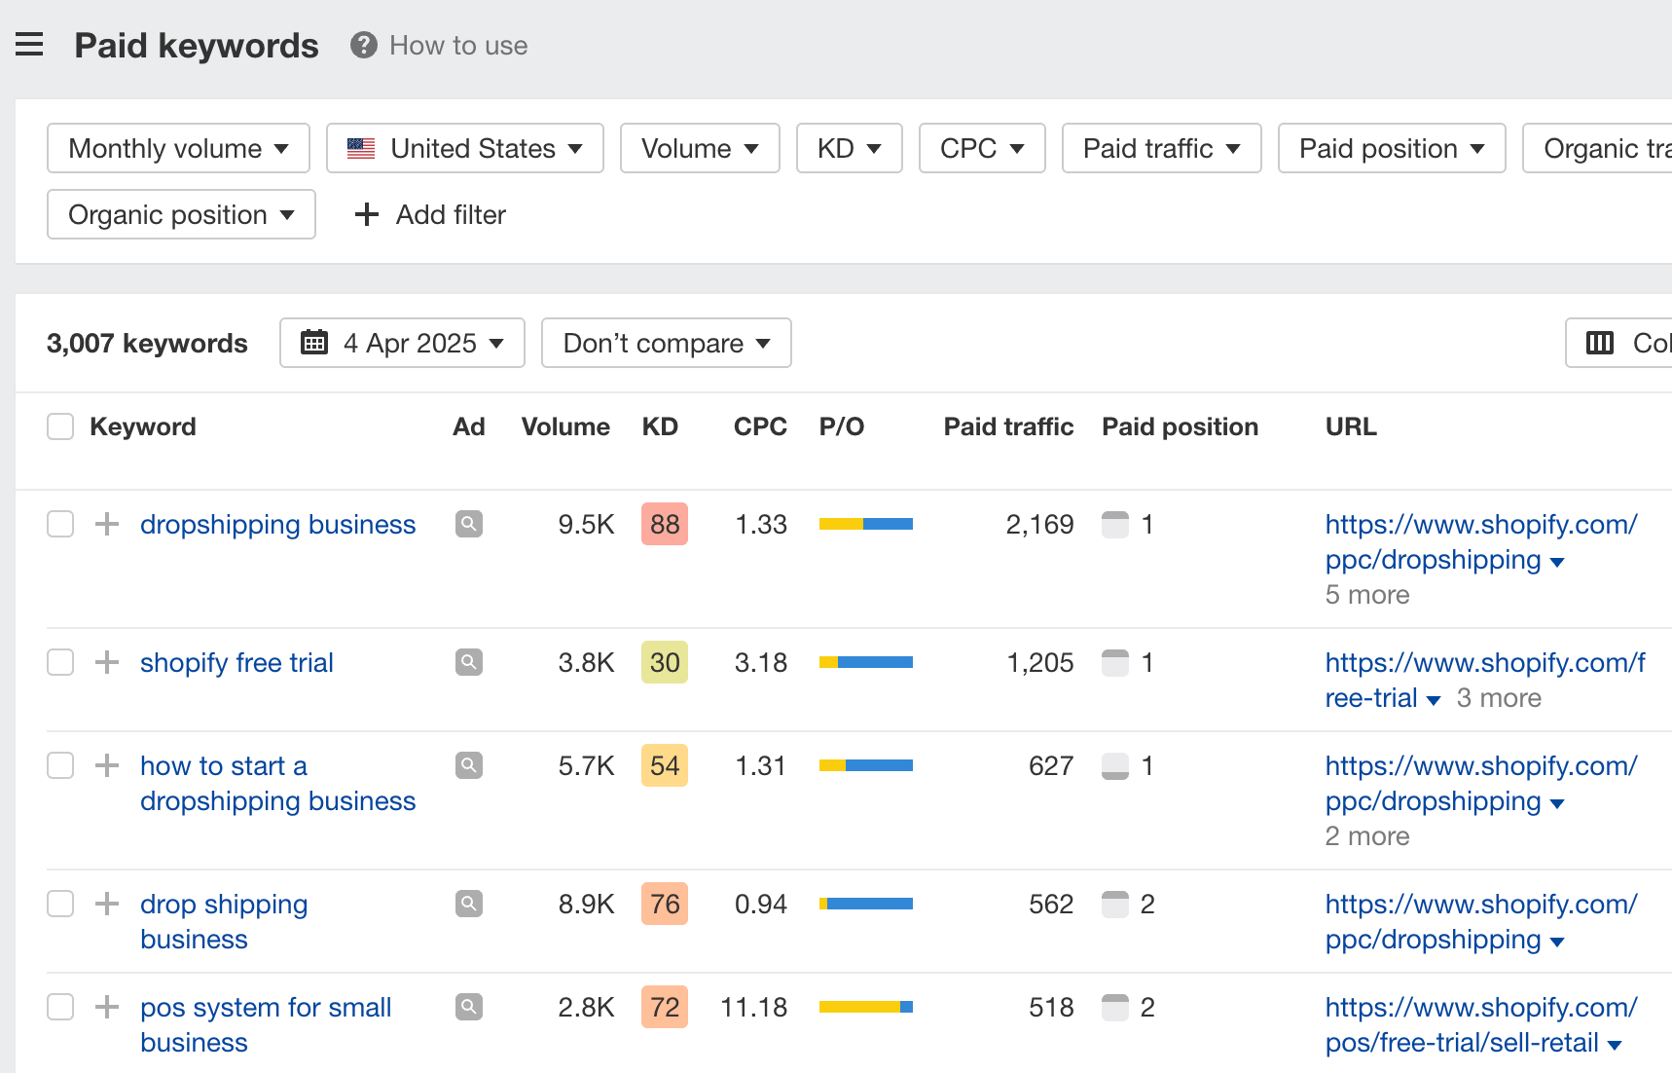Check the "dropshipping business" row checkbox
Viewport: 1672px width, 1073px height.
tap(59, 524)
